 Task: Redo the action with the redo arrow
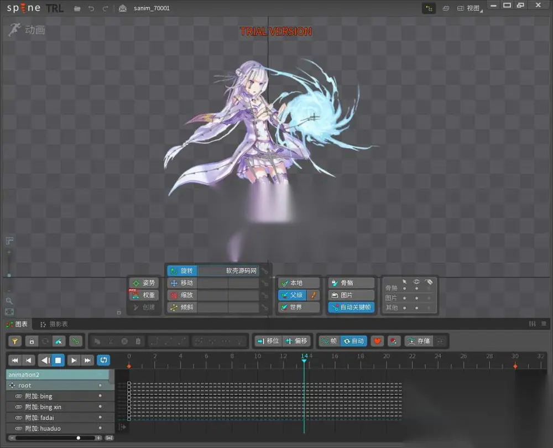pos(105,8)
